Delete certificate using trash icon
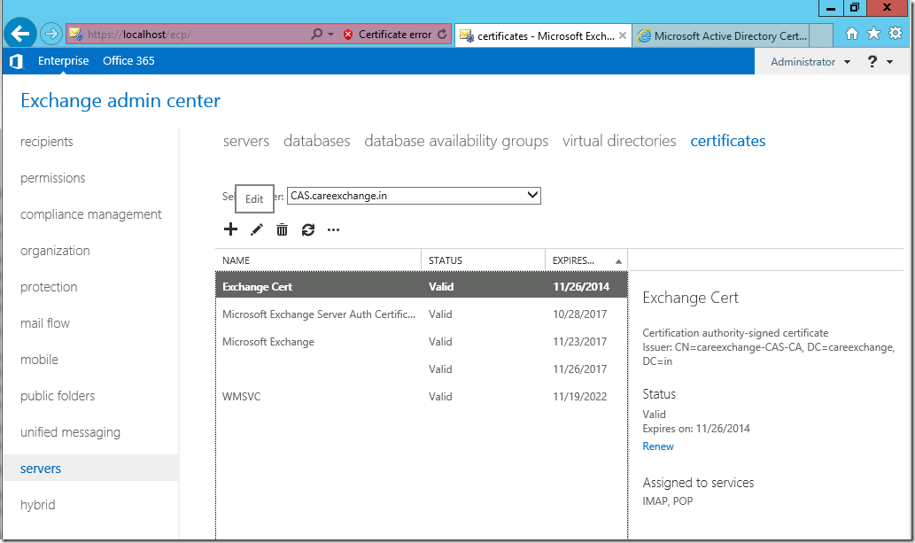 (x=282, y=229)
